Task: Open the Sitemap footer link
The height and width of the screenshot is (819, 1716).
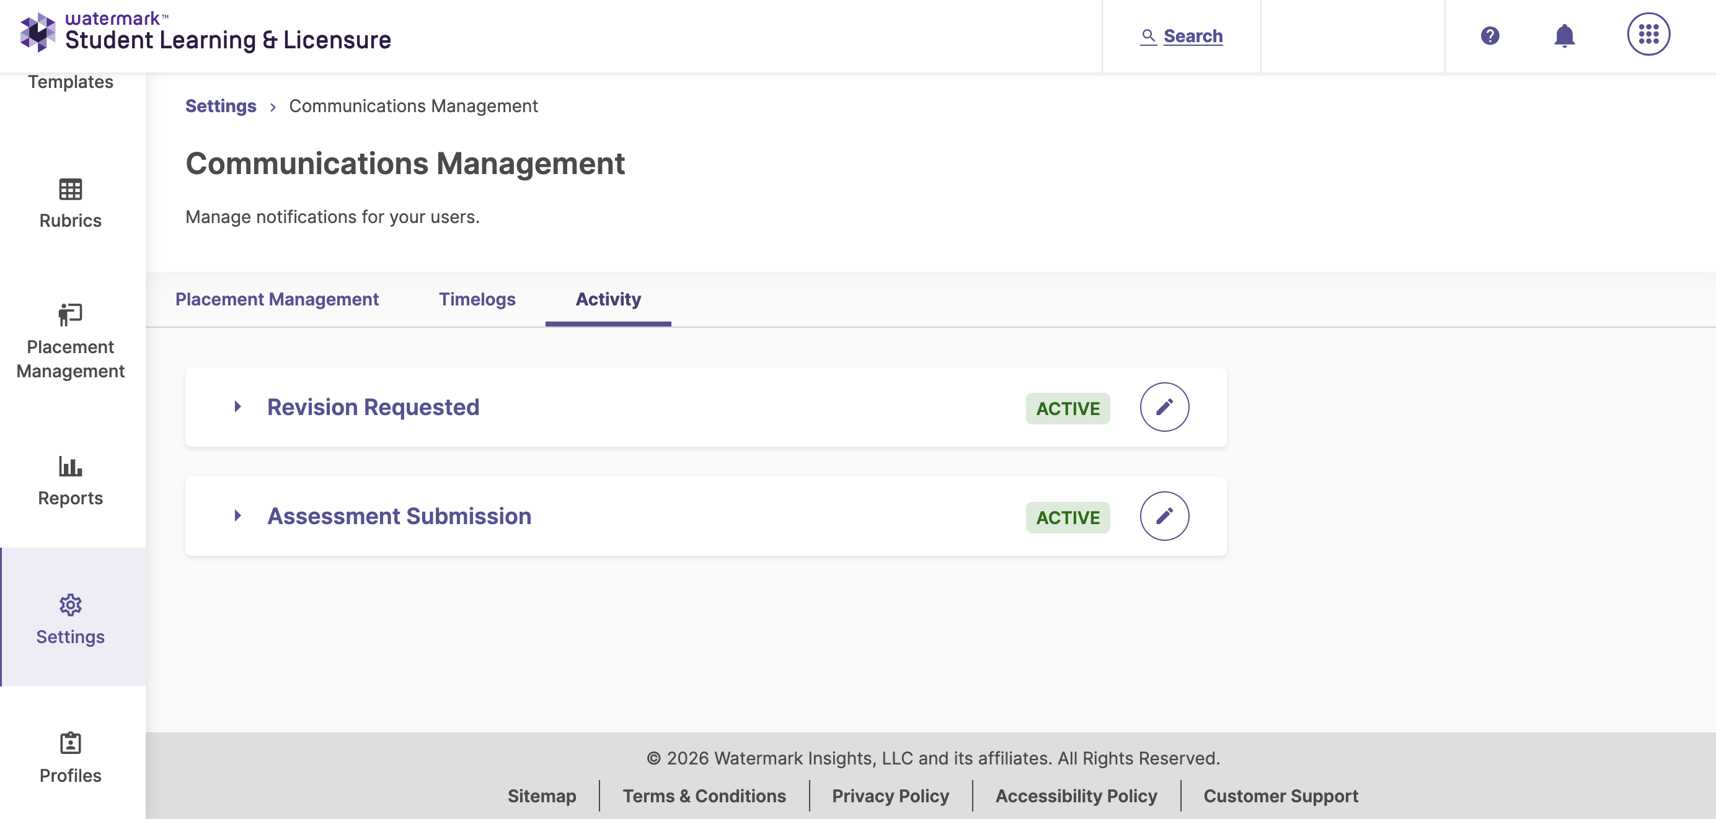Action: (x=542, y=795)
